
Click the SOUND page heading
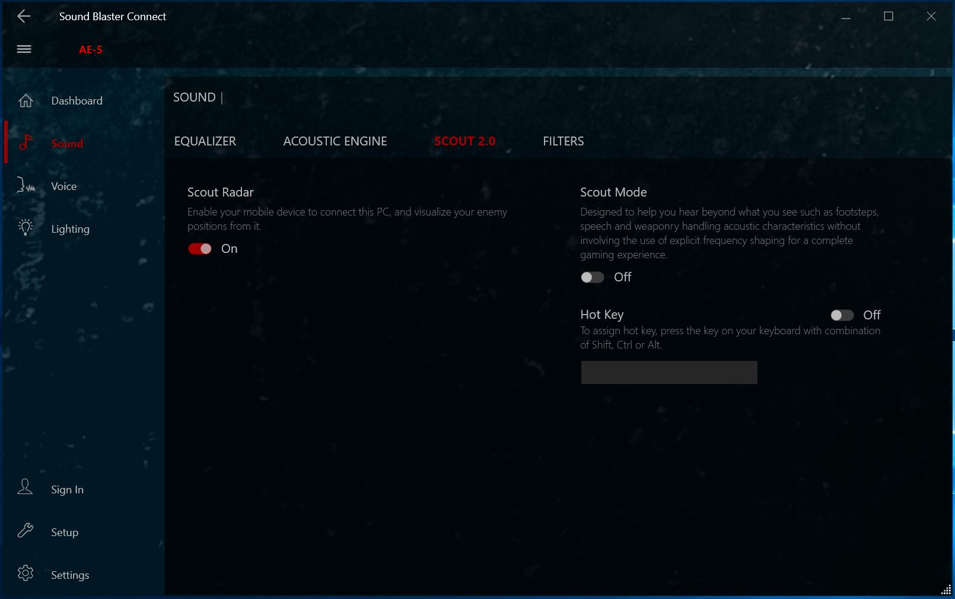tap(194, 97)
